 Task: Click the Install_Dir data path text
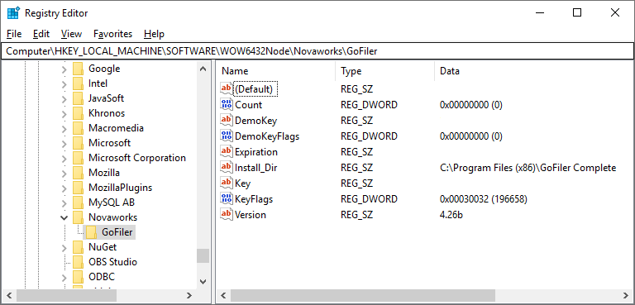click(x=528, y=167)
